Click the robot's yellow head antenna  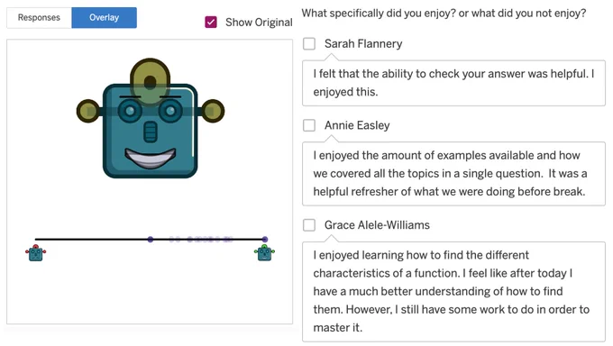pyautogui.click(x=151, y=78)
